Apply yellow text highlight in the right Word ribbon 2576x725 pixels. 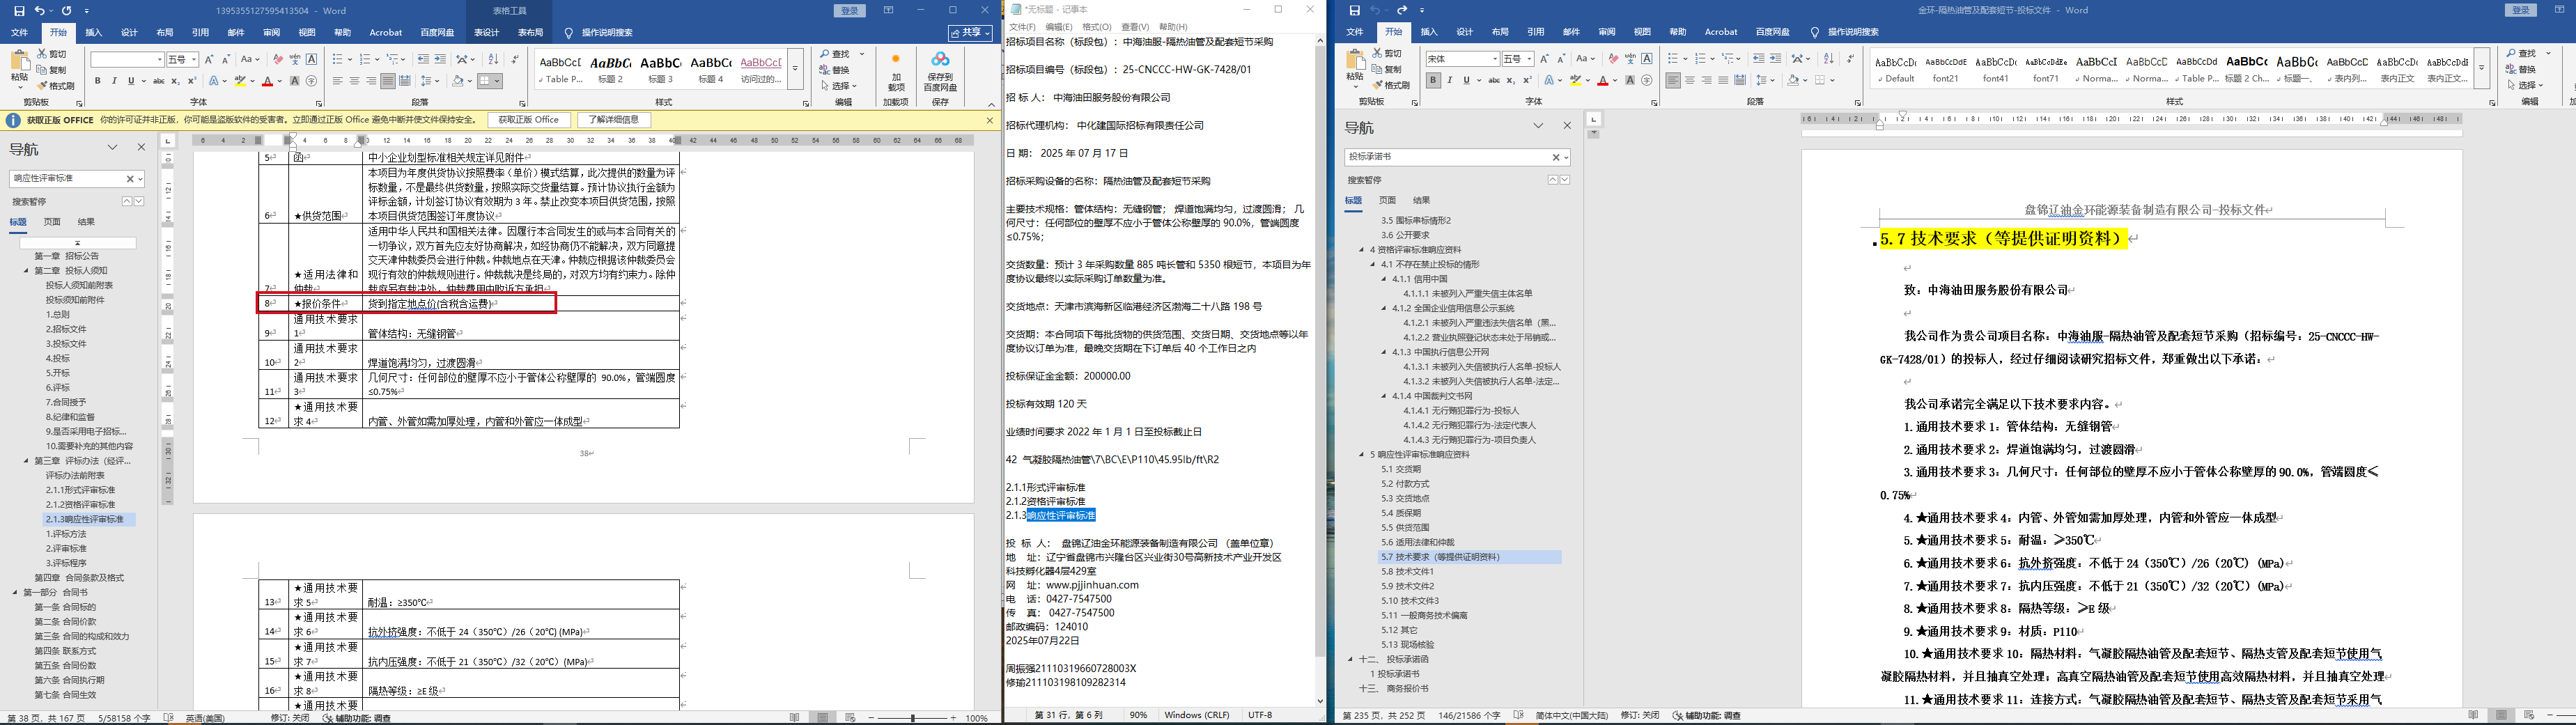(1575, 80)
